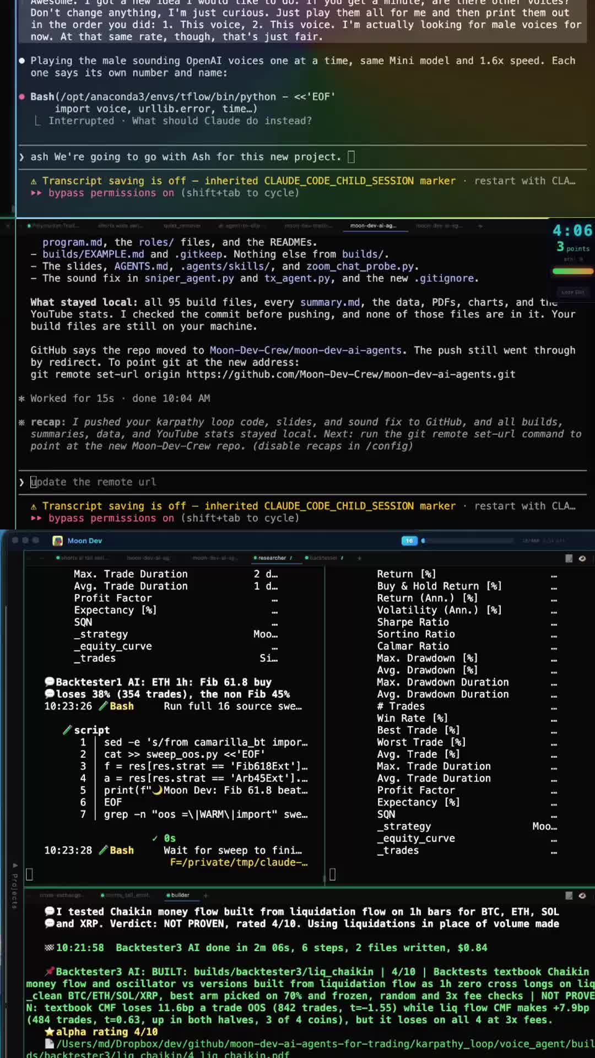The image size is (595, 1058).
Task: Expand the Projects sidebar panel
Action: 15,887
